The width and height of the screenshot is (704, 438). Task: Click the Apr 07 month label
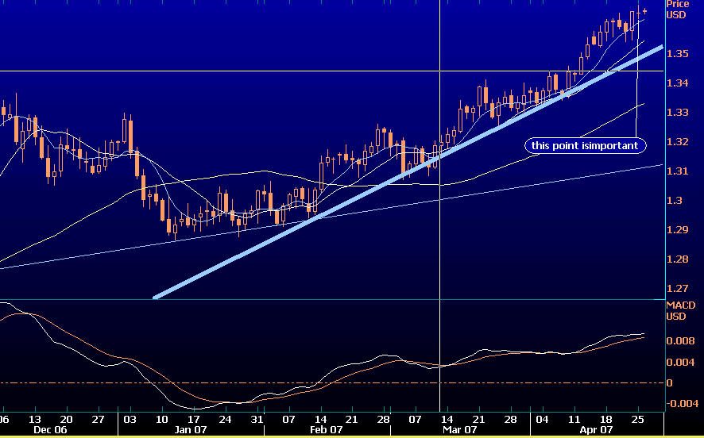(x=595, y=429)
